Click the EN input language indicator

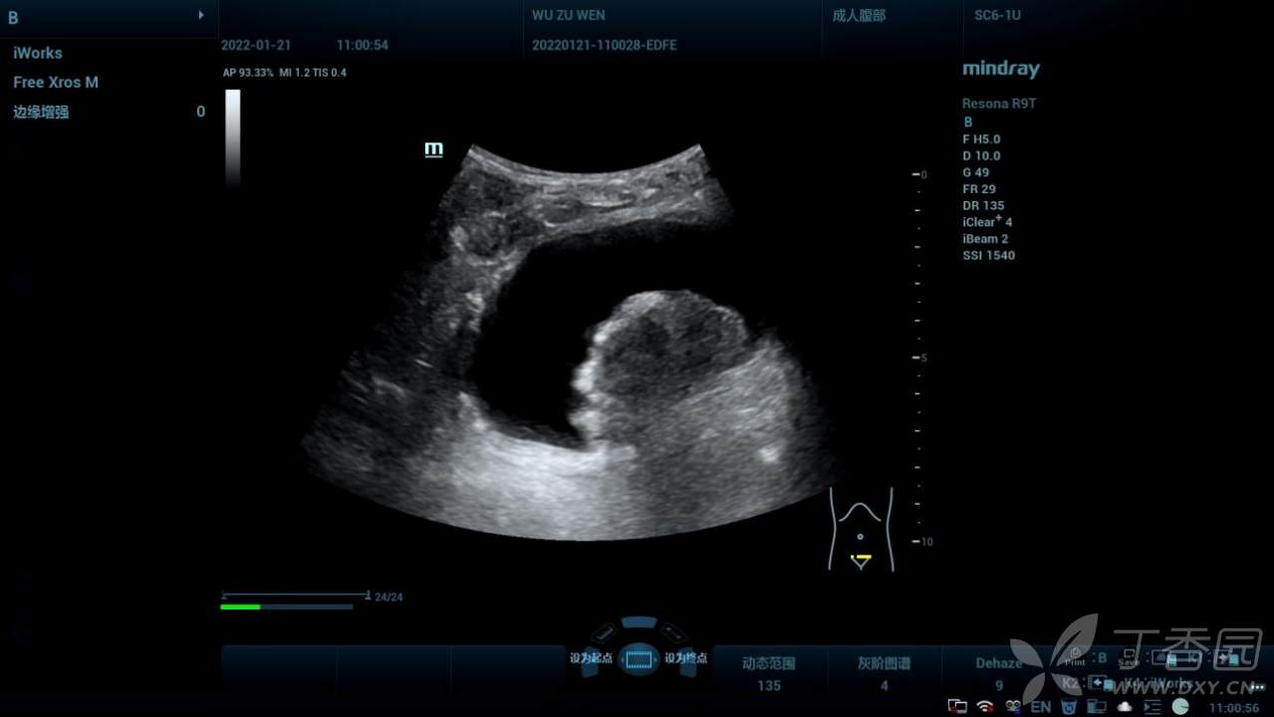(x=1040, y=706)
